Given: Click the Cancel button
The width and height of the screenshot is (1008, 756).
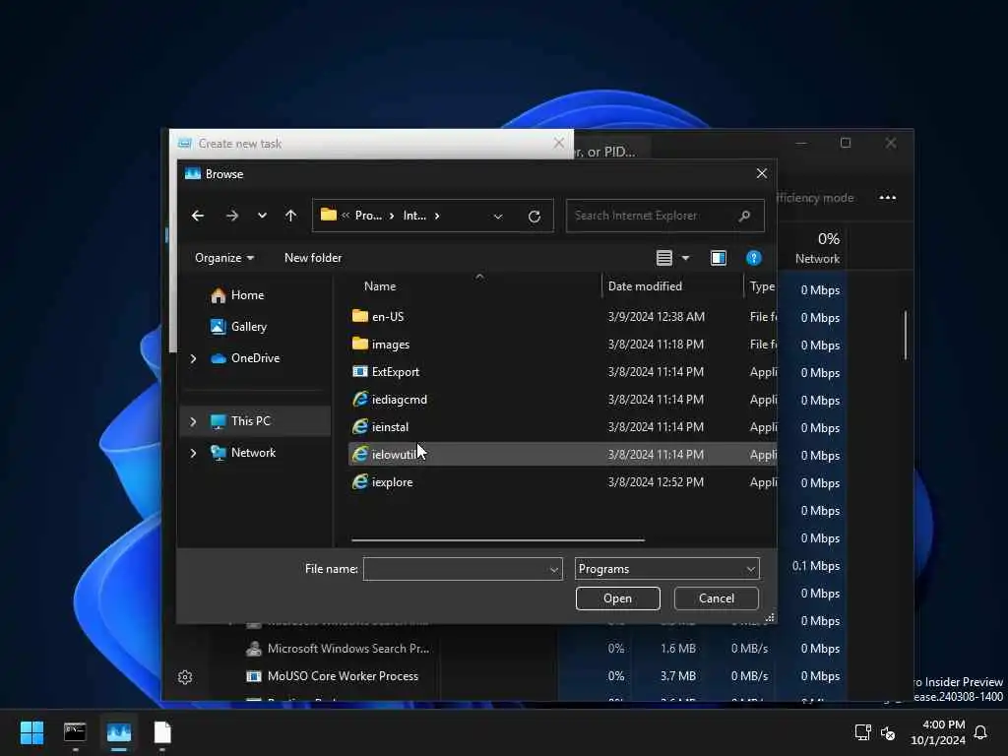Looking at the screenshot, I should click(x=717, y=598).
